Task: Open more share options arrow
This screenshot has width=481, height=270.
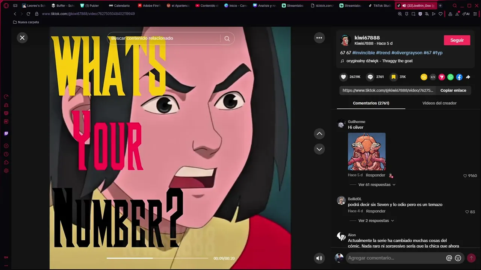Action: click(468, 77)
